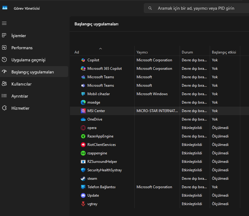Click the Microsoft 365 Copilot icon
Screen dimensions: 249x216
click(x=83, y=69)
